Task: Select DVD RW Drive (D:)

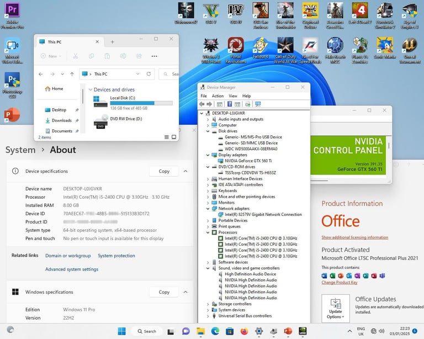Action: pos(118,121)
